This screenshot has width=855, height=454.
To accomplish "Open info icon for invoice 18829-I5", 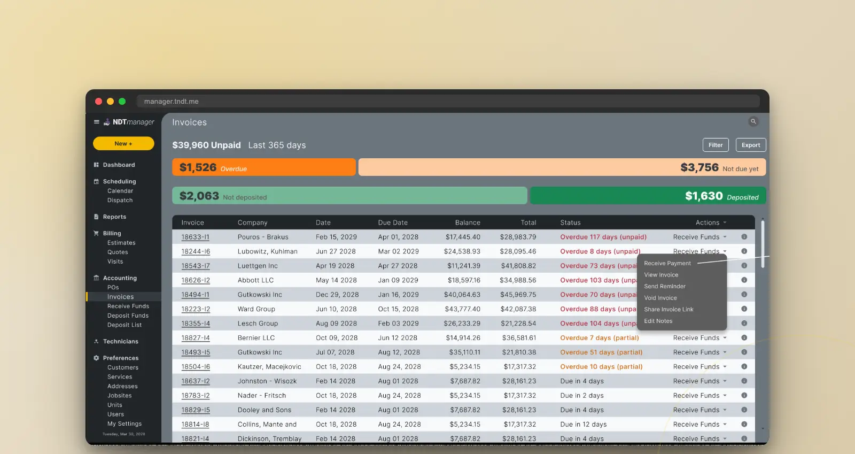I will (x=744, y=410).
